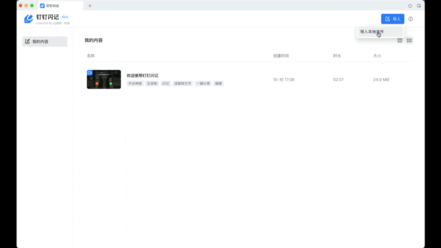441x248 pixels.
Task: Choose 导入本地文件 from the dropdown
Action: [380, 32]
